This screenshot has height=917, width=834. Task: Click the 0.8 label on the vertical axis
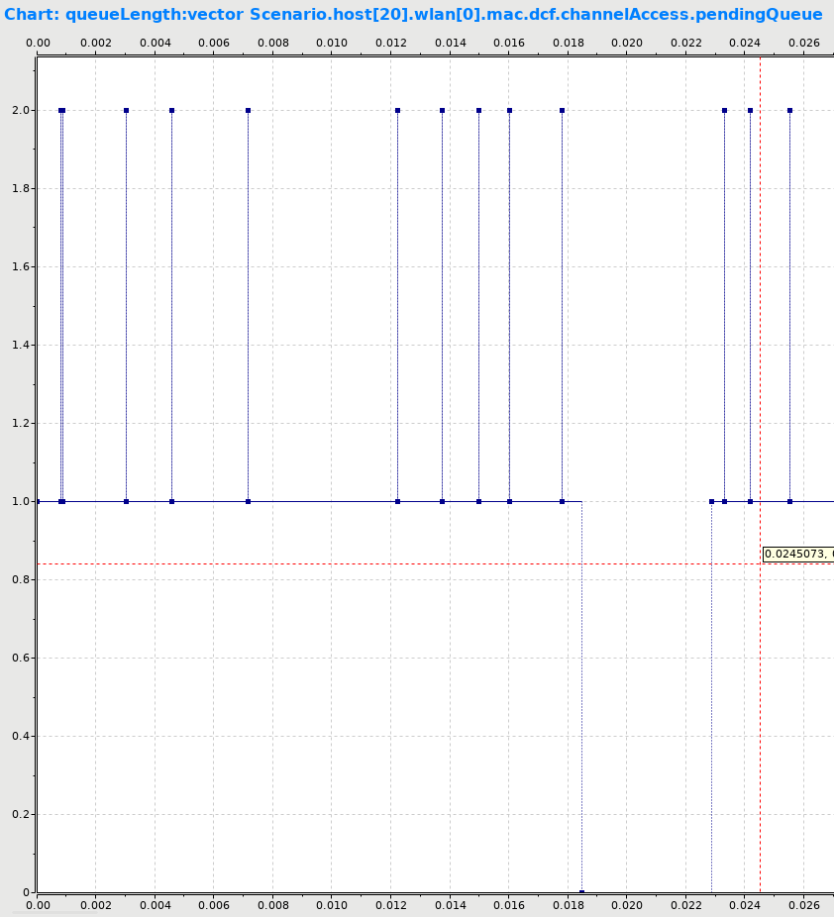pos(19,579)
